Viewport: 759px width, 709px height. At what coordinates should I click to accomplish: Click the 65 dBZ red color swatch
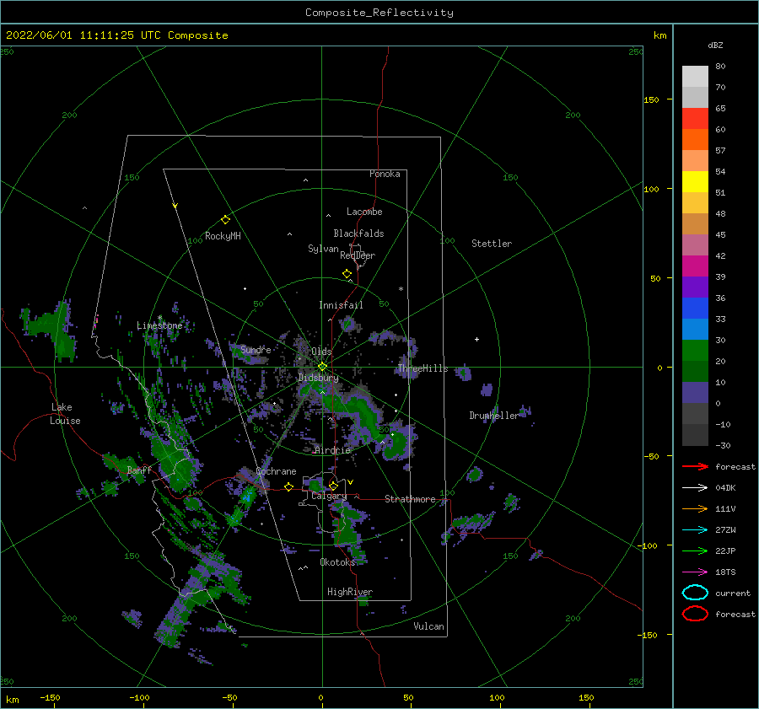[695, 119]
